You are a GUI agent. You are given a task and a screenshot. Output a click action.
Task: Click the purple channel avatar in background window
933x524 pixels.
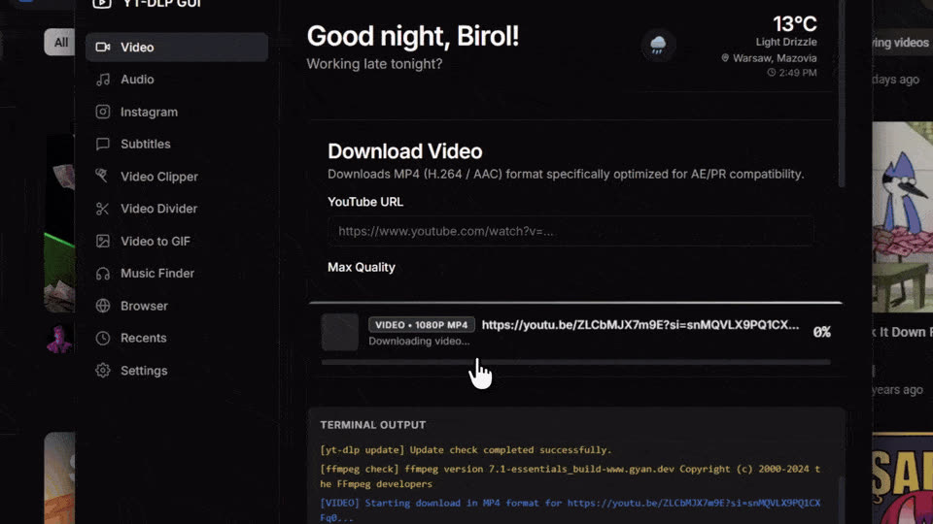tap(59, 340)
